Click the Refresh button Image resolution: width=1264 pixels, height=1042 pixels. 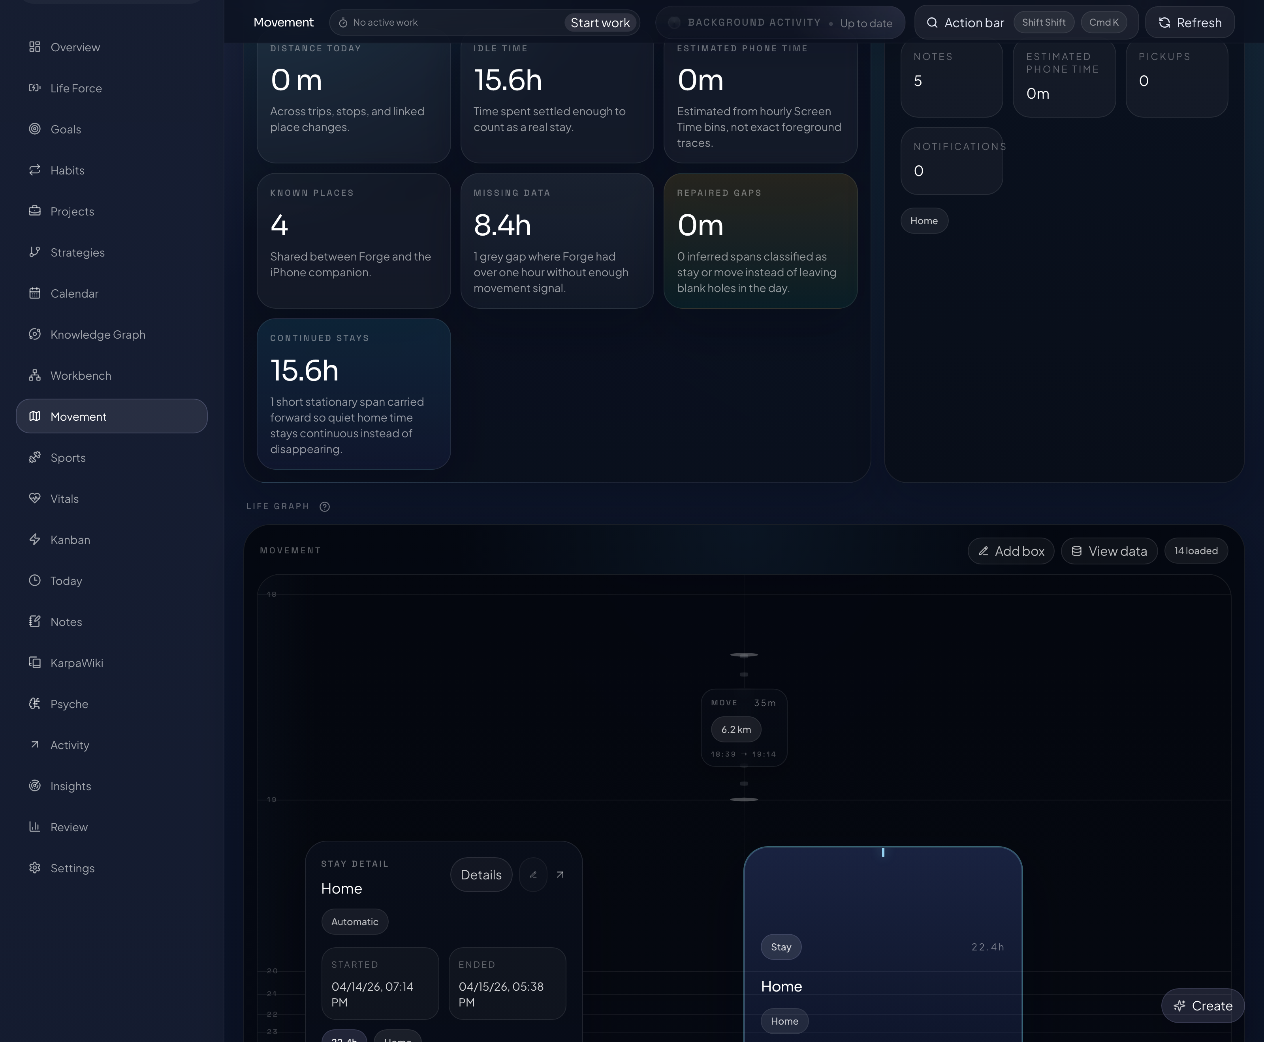point(1189,22)
